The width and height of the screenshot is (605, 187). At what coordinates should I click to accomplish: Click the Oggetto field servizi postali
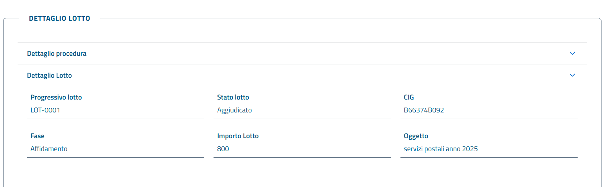[489, 149]
